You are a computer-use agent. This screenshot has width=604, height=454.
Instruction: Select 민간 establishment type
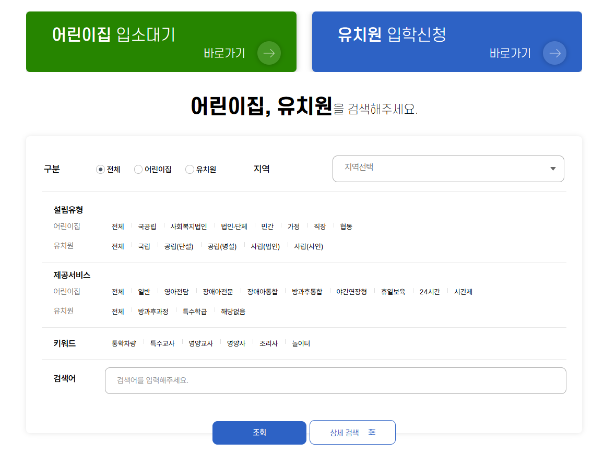[x=267, y=226]
